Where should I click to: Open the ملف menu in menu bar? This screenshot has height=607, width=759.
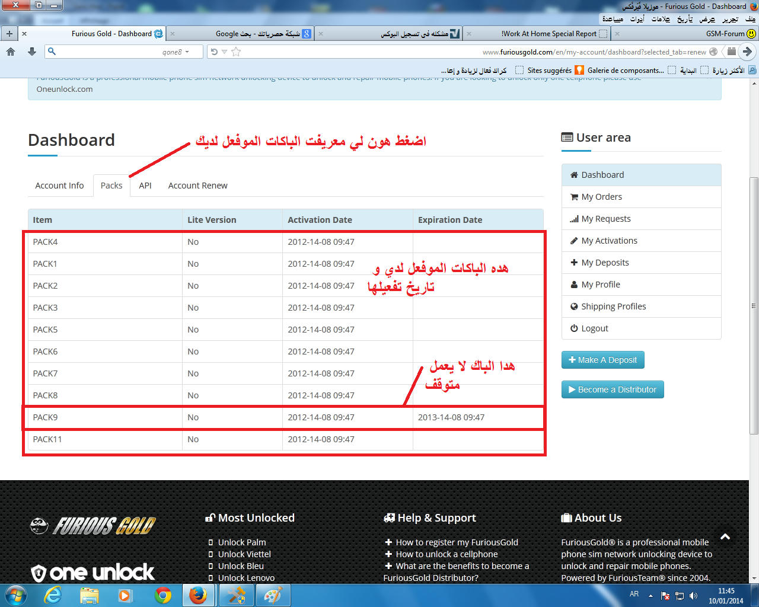click(751, 19)
